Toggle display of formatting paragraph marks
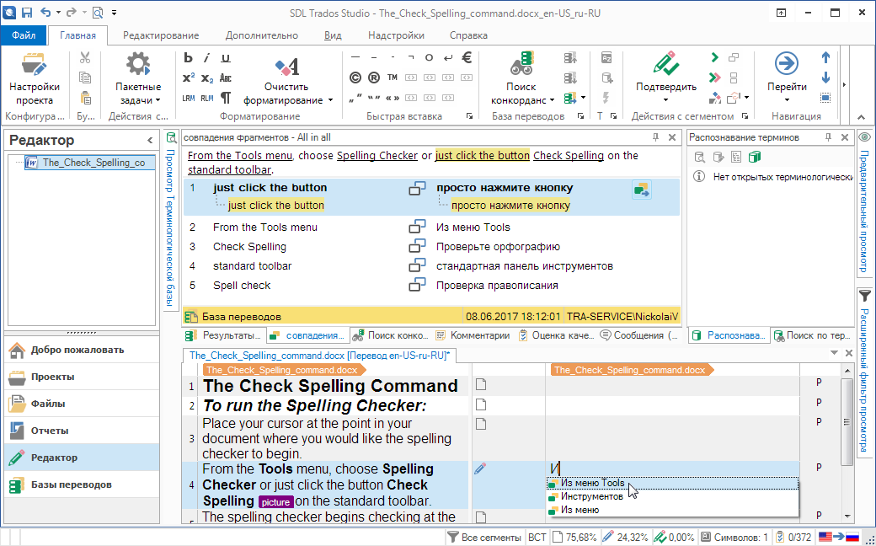Image resolution: width=876 pixels, height=546 pixels. [225, 98]
